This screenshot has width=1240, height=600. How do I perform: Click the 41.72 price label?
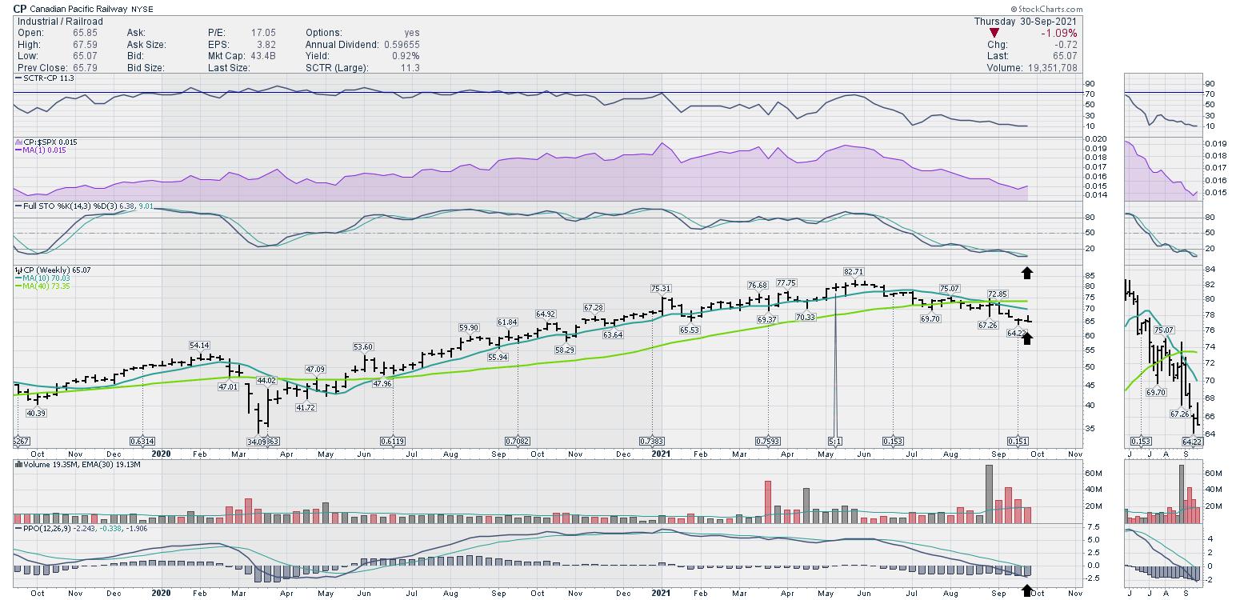click(306, 408)
